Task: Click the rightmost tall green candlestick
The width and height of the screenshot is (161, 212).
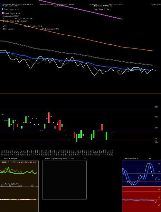Action: point(106,136)
